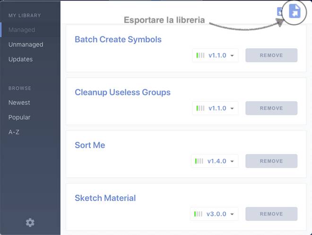The width and height of the screenshot is (312, 235).
Task: Open settings with the gear icon
Action: click(30, 222)
